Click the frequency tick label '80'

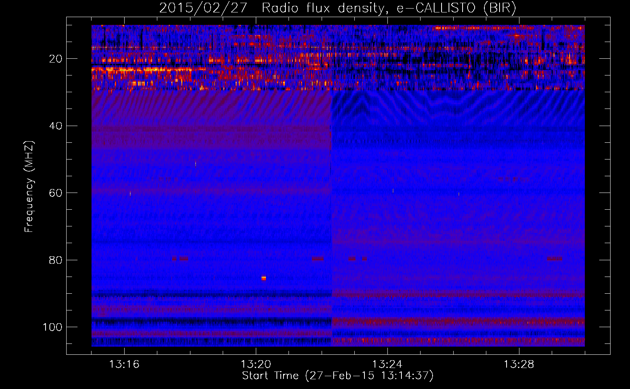point(56,260)
